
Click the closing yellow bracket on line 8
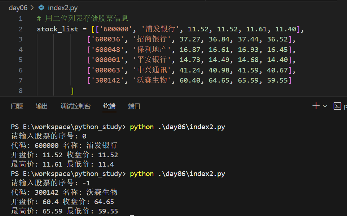point(72,91)
